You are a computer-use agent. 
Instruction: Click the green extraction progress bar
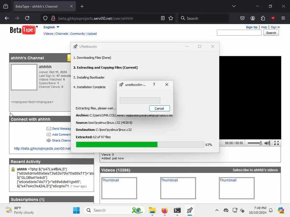point(140,144)
